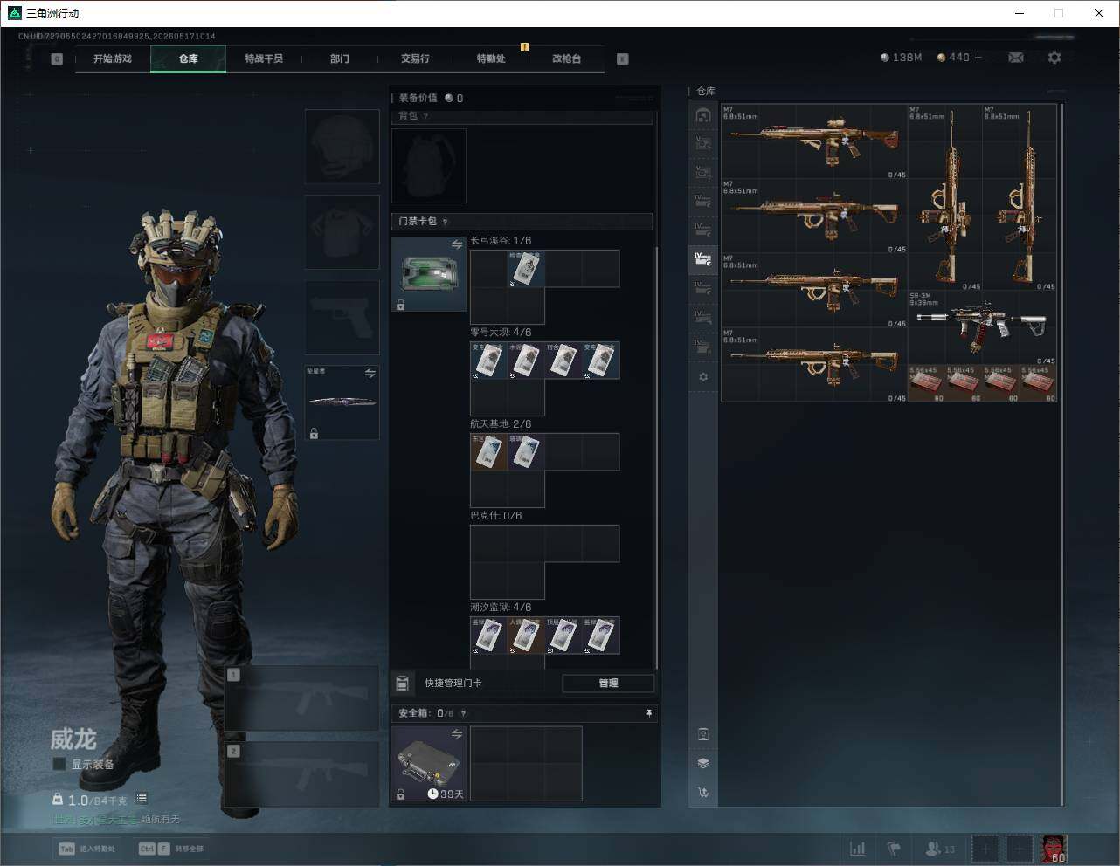1120x866 pixels.
Task: Swap the keycard case using arrows icon
Action: [457, 245]
